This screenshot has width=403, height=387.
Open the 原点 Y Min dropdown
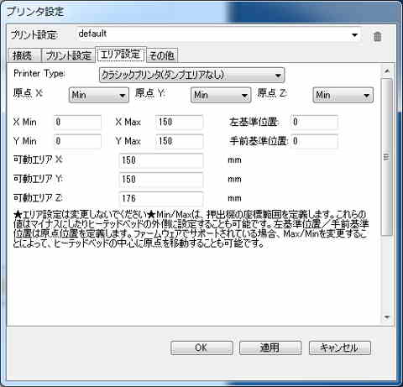tap(221, 95)
